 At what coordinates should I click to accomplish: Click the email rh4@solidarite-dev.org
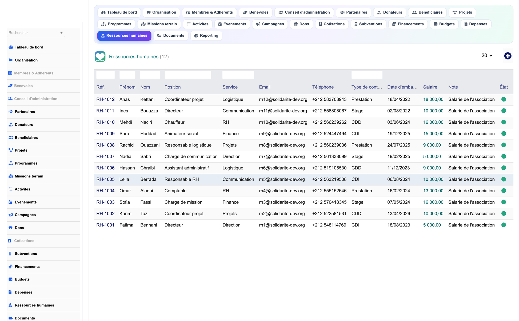282,191
